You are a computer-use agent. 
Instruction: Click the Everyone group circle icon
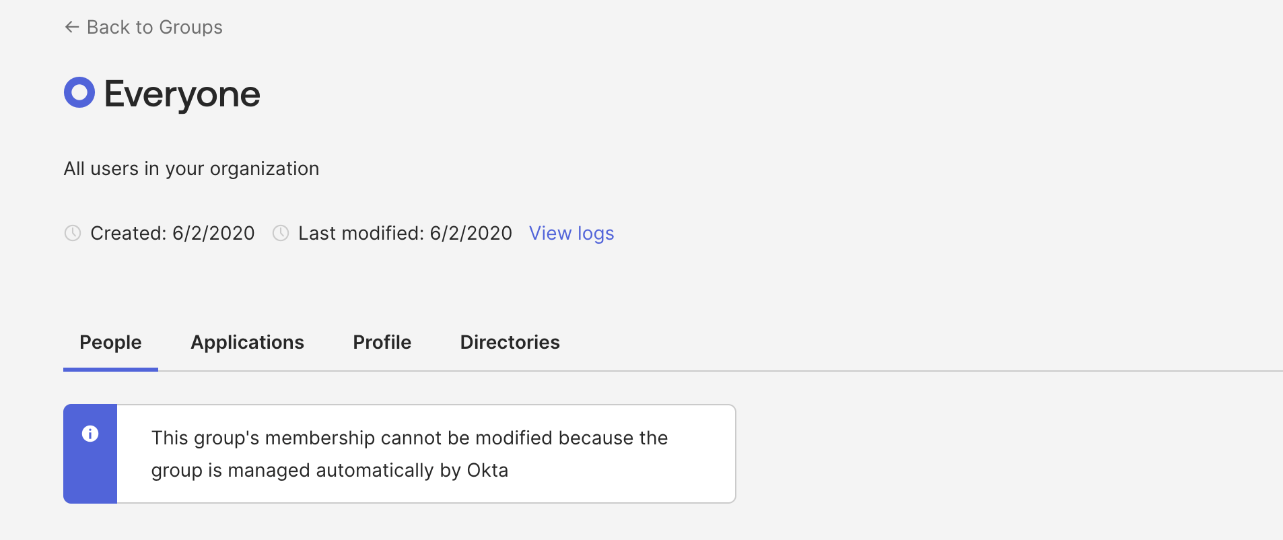point(79,92)
